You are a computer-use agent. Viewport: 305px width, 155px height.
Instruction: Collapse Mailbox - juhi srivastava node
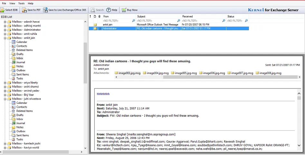(5, 99)
